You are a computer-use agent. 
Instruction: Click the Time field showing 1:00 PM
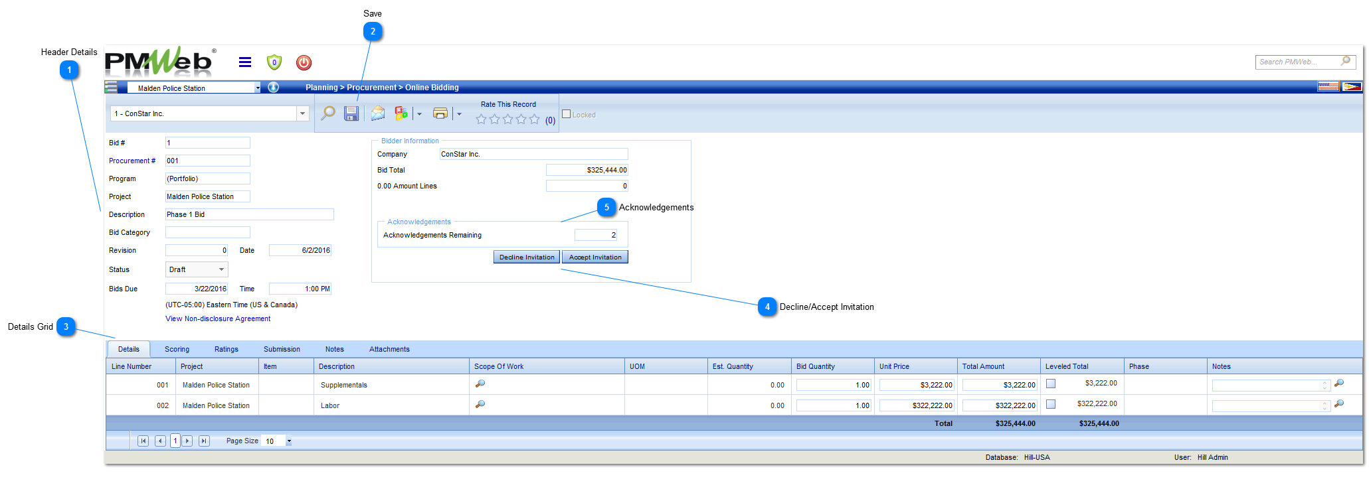point(300,289)
